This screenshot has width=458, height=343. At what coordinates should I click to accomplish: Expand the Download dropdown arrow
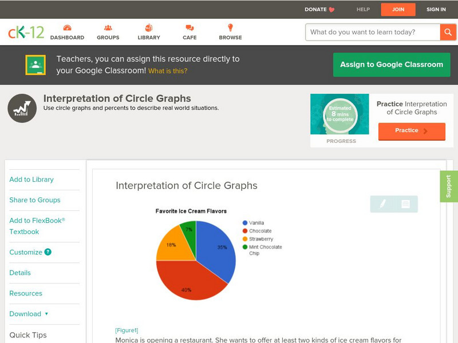pos(46,314)
